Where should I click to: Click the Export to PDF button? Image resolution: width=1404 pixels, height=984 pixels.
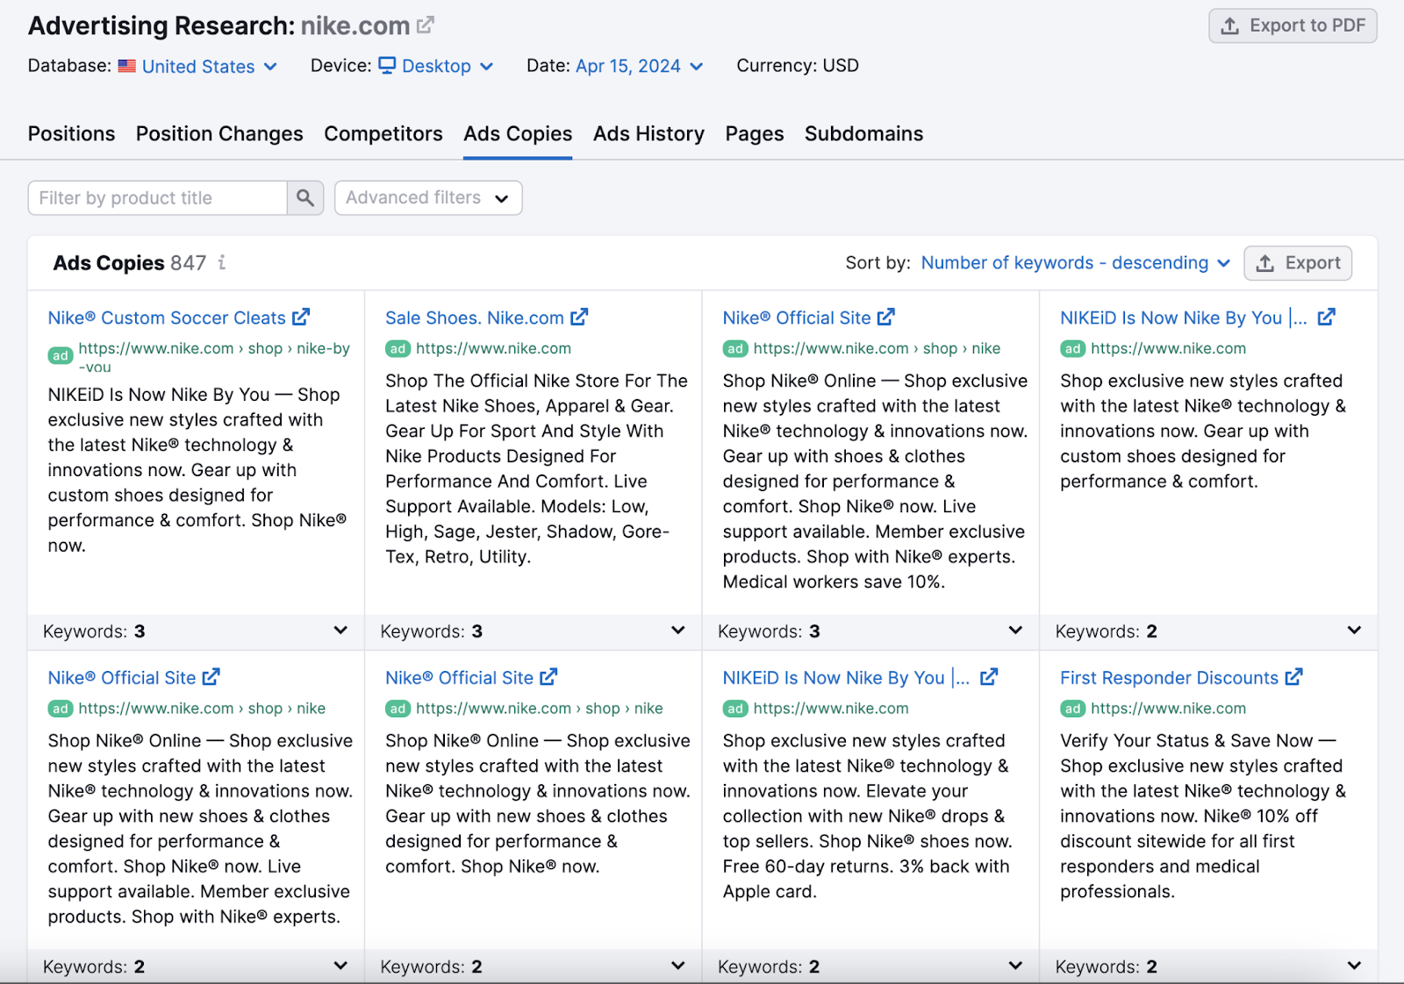[1292, 25]
